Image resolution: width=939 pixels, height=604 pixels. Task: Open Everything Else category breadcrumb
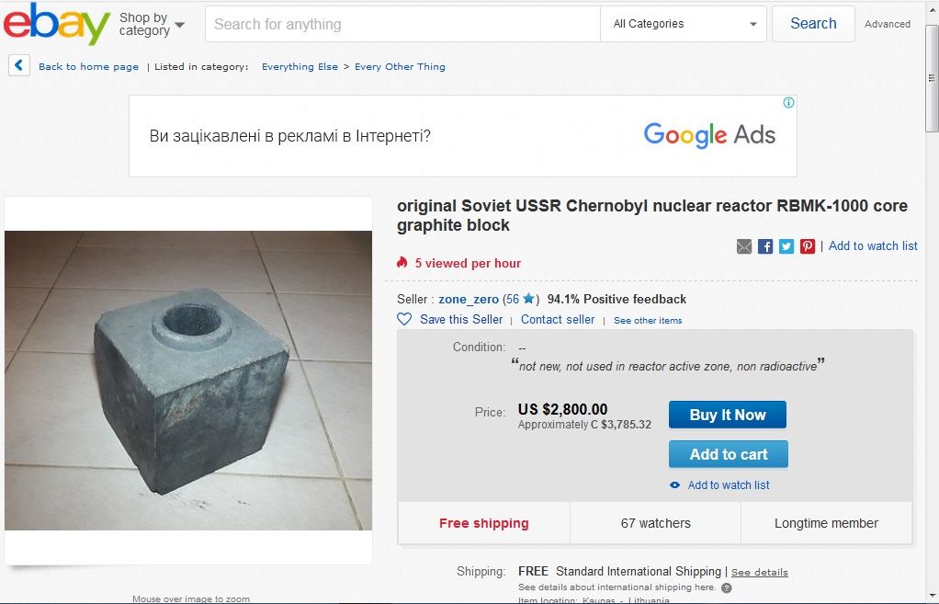pyautogui.click(x=300, y=67)
